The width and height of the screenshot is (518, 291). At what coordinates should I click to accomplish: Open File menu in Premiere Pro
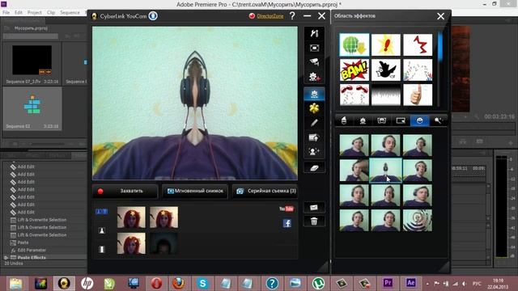pos(6,13)
